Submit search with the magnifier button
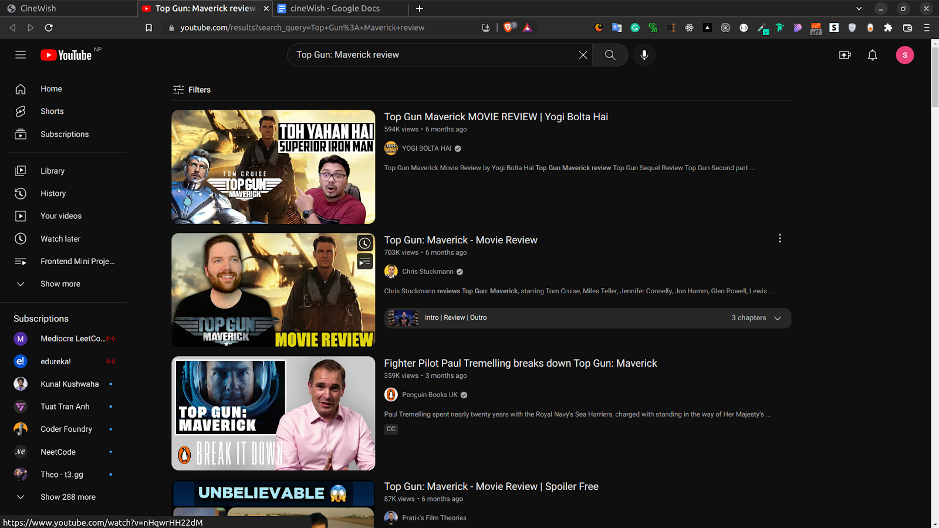Viewport: 939px width, 528px height. [610, 55]
